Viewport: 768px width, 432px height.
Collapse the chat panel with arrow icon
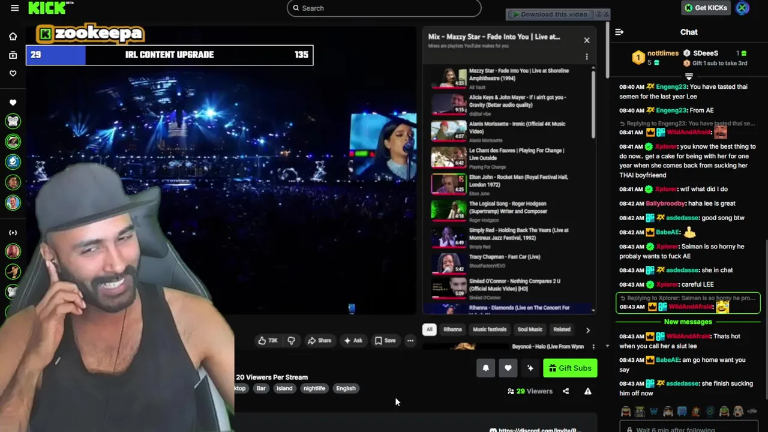click(x=619, y=32)
